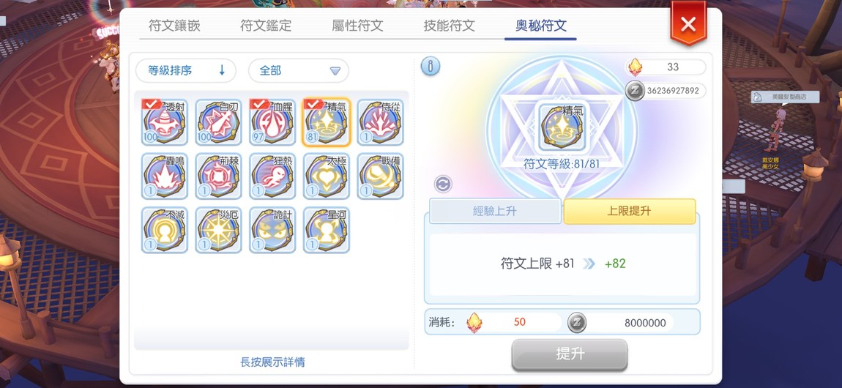Click the 提升 upgrade button
Screen dimensions: 842x388
tap(570, 355)
